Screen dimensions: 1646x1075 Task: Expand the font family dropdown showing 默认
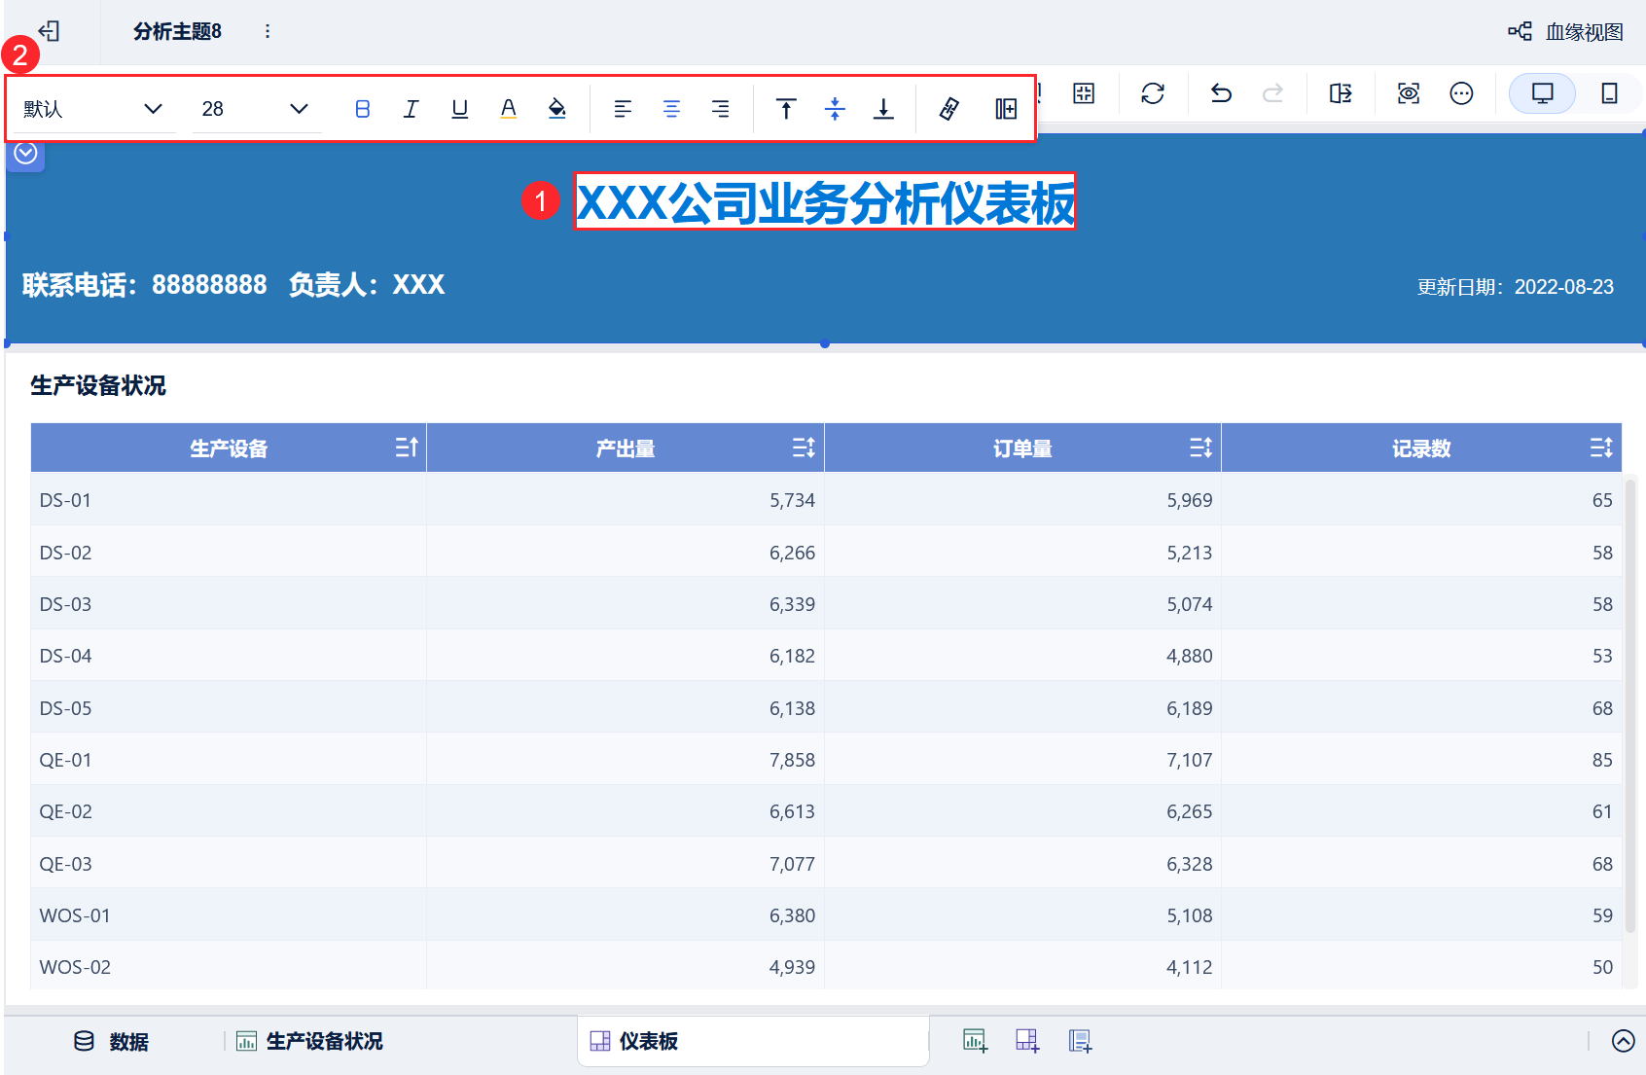93,109
